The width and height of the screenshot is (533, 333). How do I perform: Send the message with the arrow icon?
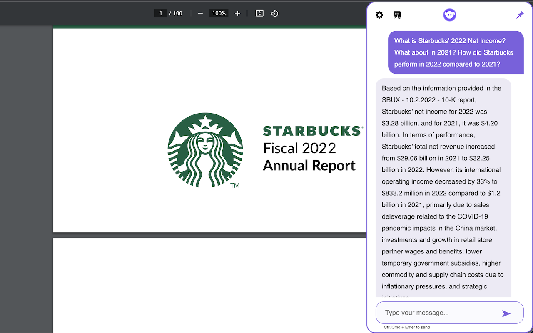click(x=506, y=313)
